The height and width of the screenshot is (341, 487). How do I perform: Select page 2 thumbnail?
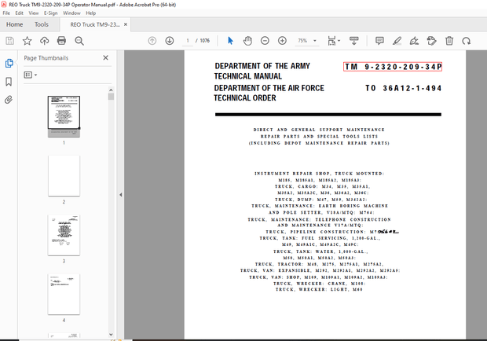(64, 176)
